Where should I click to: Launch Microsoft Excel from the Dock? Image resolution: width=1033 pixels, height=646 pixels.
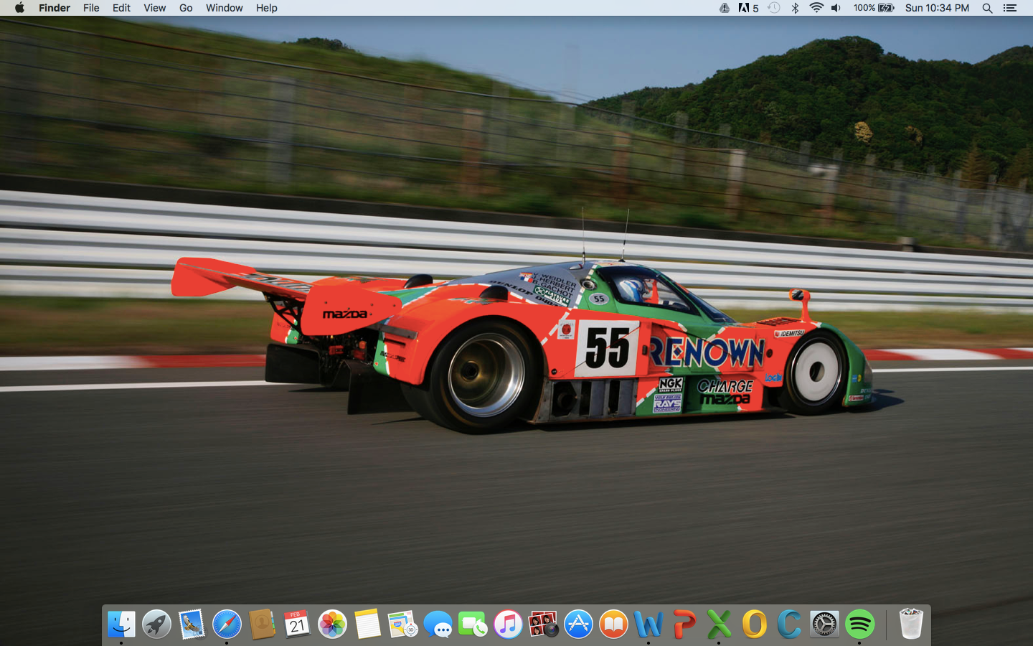pyautogui.click(x=719, y=624)
